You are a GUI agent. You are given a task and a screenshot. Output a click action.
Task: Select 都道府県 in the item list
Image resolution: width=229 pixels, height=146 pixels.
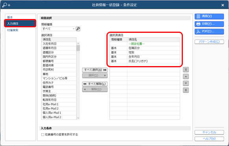point(59,65)
